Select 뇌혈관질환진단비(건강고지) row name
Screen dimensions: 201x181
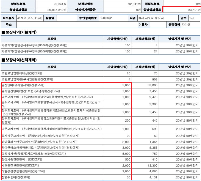20,165
